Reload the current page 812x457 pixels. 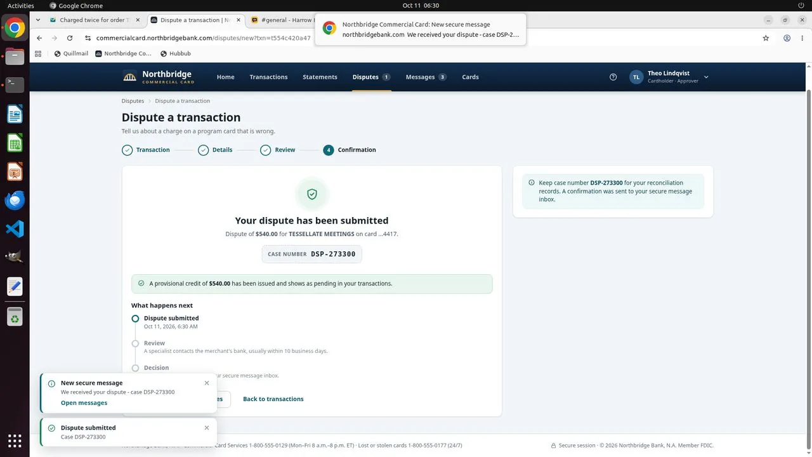(x=70, y=38)
